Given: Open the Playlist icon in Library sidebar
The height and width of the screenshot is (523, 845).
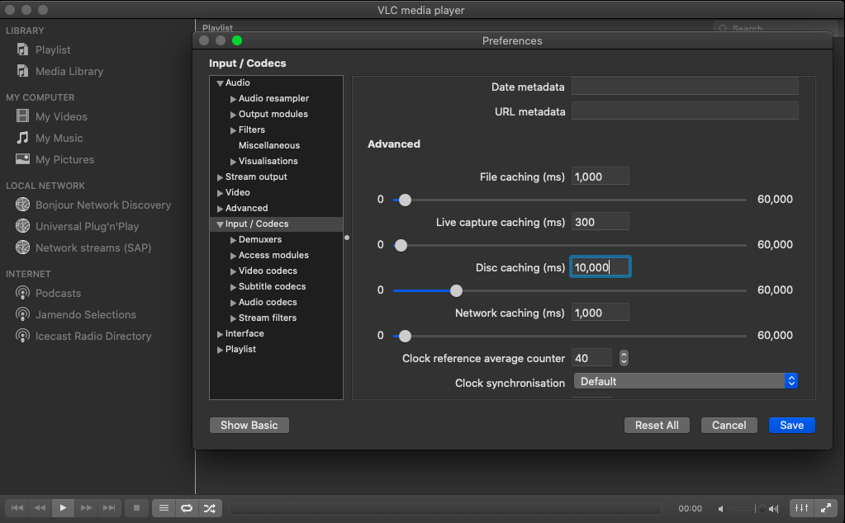Looking at the screenshot, I should click(x=22, y=49).
